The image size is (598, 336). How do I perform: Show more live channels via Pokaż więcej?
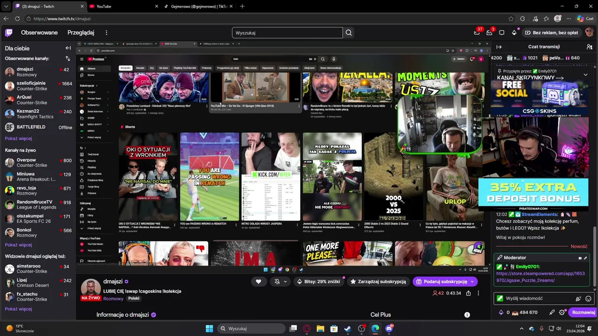pyautogui.click(x=18, y=245)
